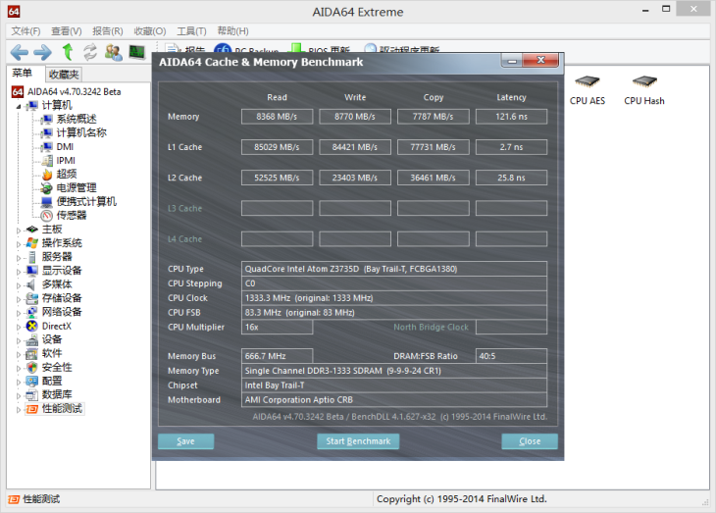Click the 操作系统 Windows flag icon

pyautogui.click(x=32, y=243)
